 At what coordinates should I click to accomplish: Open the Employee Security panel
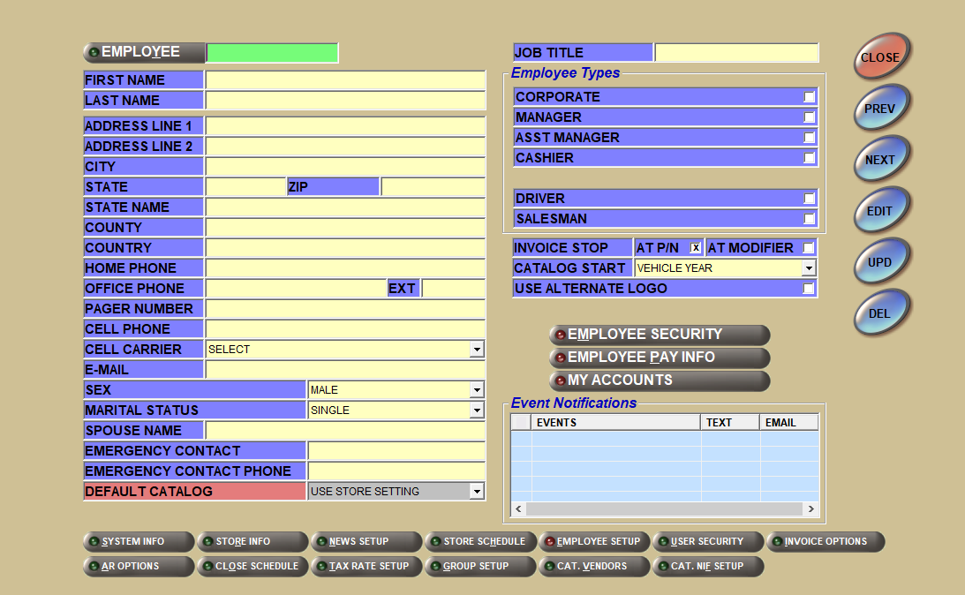tap(659, 335)
